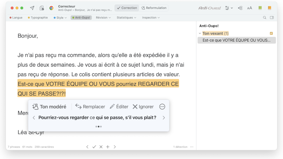The image size is (283, 159).
Task: Ignore detection with bottom X icon
Action: pyautogui.click(x=101, y=147)
